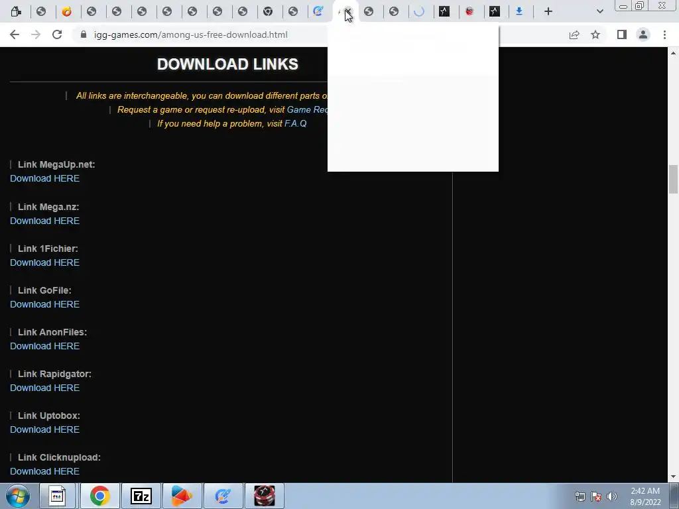
Task: Open the Action Center flag icon
Action: pos(596,496)
